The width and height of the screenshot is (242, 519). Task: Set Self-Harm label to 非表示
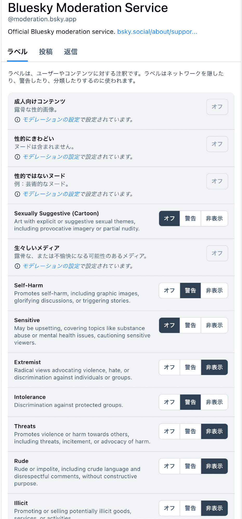pos(214,291)
